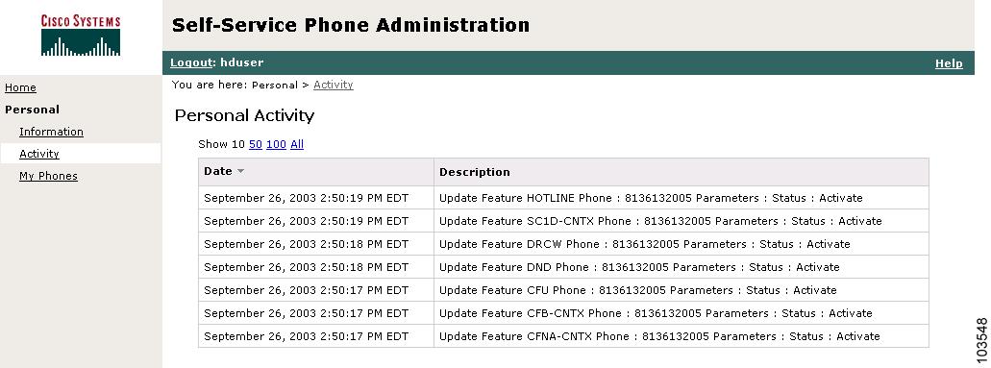Click the Logout link
The height and width of the screenshot is (368, 991).
click(191, 62)
